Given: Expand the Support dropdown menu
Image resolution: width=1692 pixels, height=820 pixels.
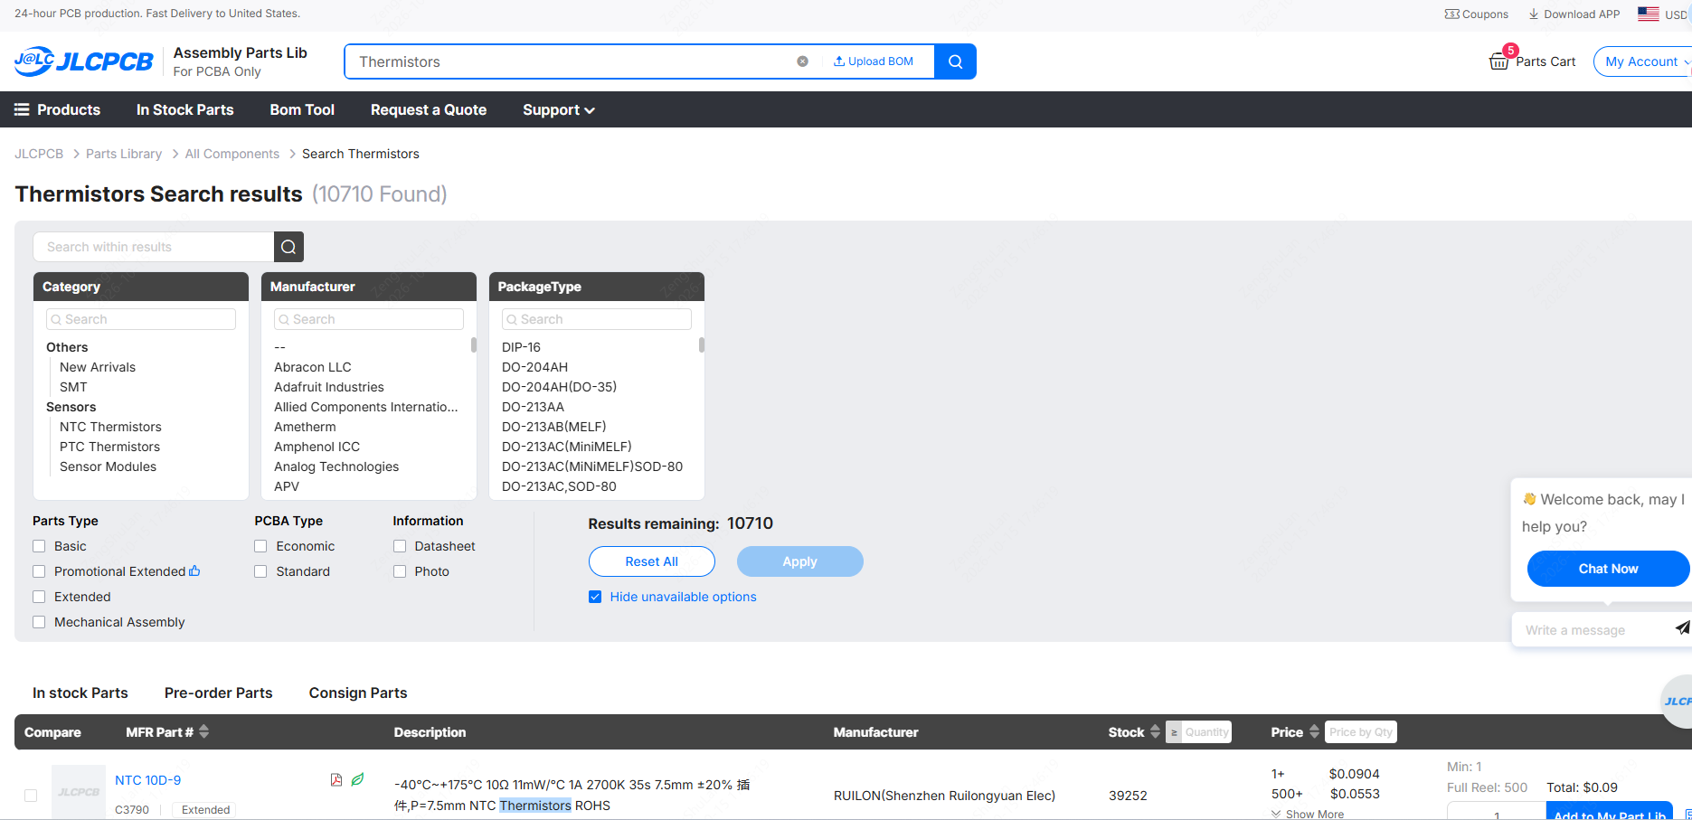Looking at the screenshot, I should pyautogui.click(x=558, y=109).
